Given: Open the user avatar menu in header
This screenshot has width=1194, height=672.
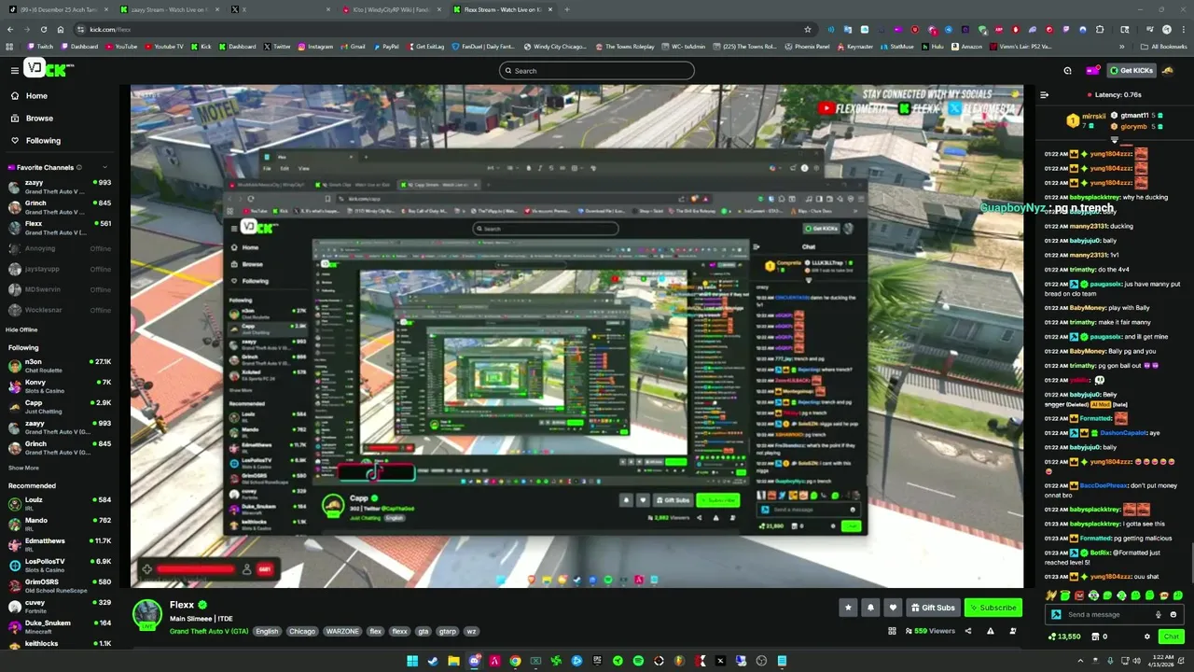Looking at the screenshot, I should [x=1168, y=70].
